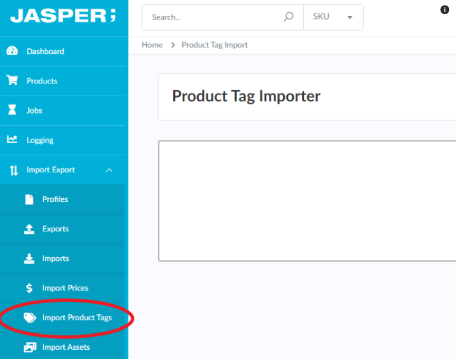Open the info icon at top right
Screen dimensions: 456x359
pos(445,10)
